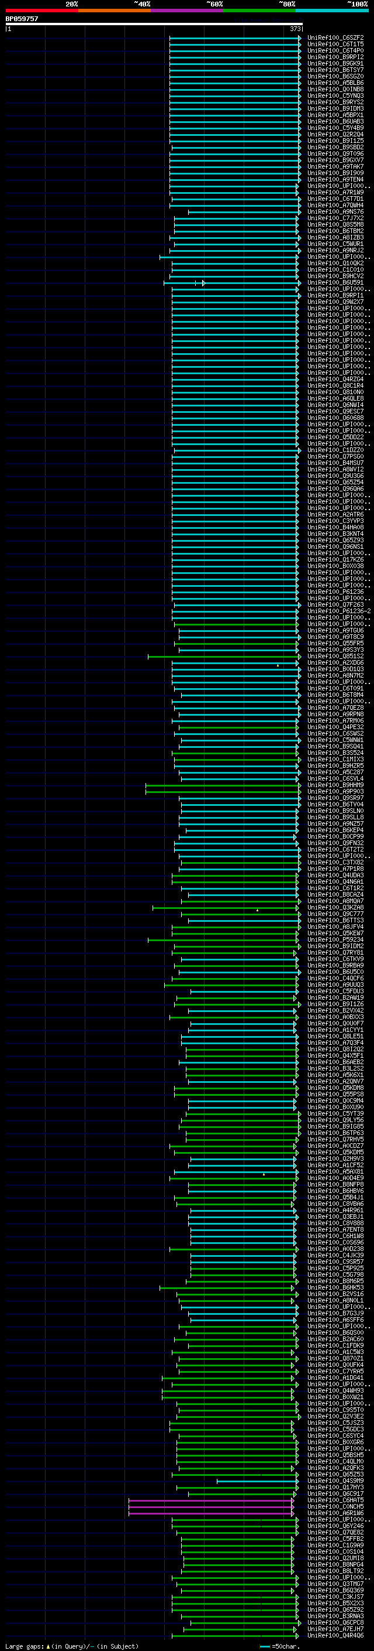Select the label UniRef100_B0CP99
Image resolution: width=374 pixels, height=1651 pixels.
click(335, 837)
